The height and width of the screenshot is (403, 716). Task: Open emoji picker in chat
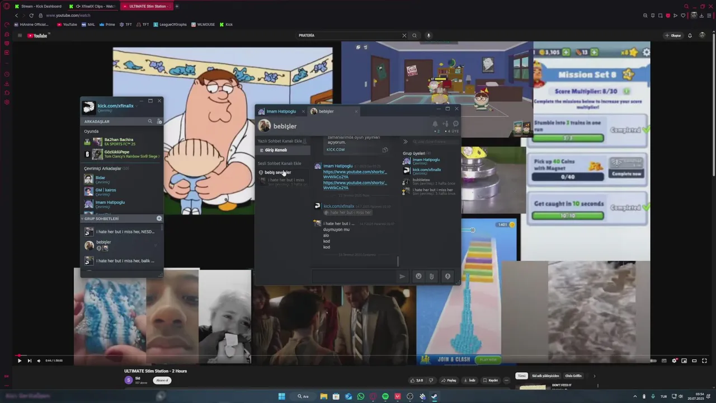[418, 276]
